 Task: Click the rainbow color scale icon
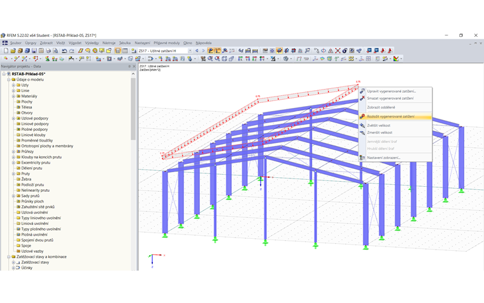[x=396, y=58]
